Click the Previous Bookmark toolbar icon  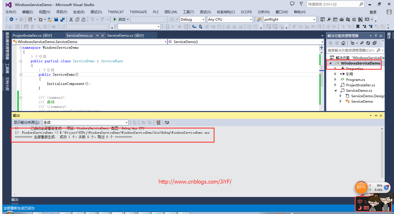[364, 26]
